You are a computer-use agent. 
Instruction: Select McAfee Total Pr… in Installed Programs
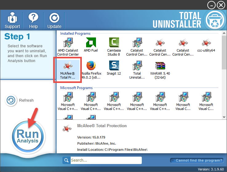click(68, 70)
